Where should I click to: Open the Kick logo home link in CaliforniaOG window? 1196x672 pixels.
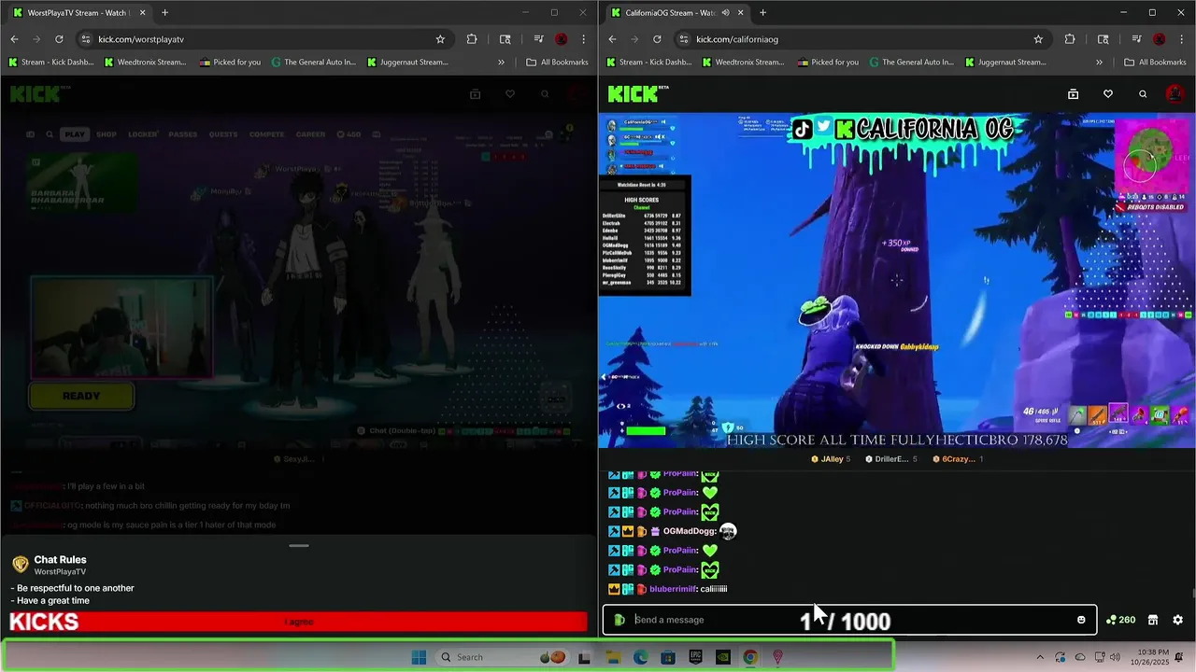(638, 93)
